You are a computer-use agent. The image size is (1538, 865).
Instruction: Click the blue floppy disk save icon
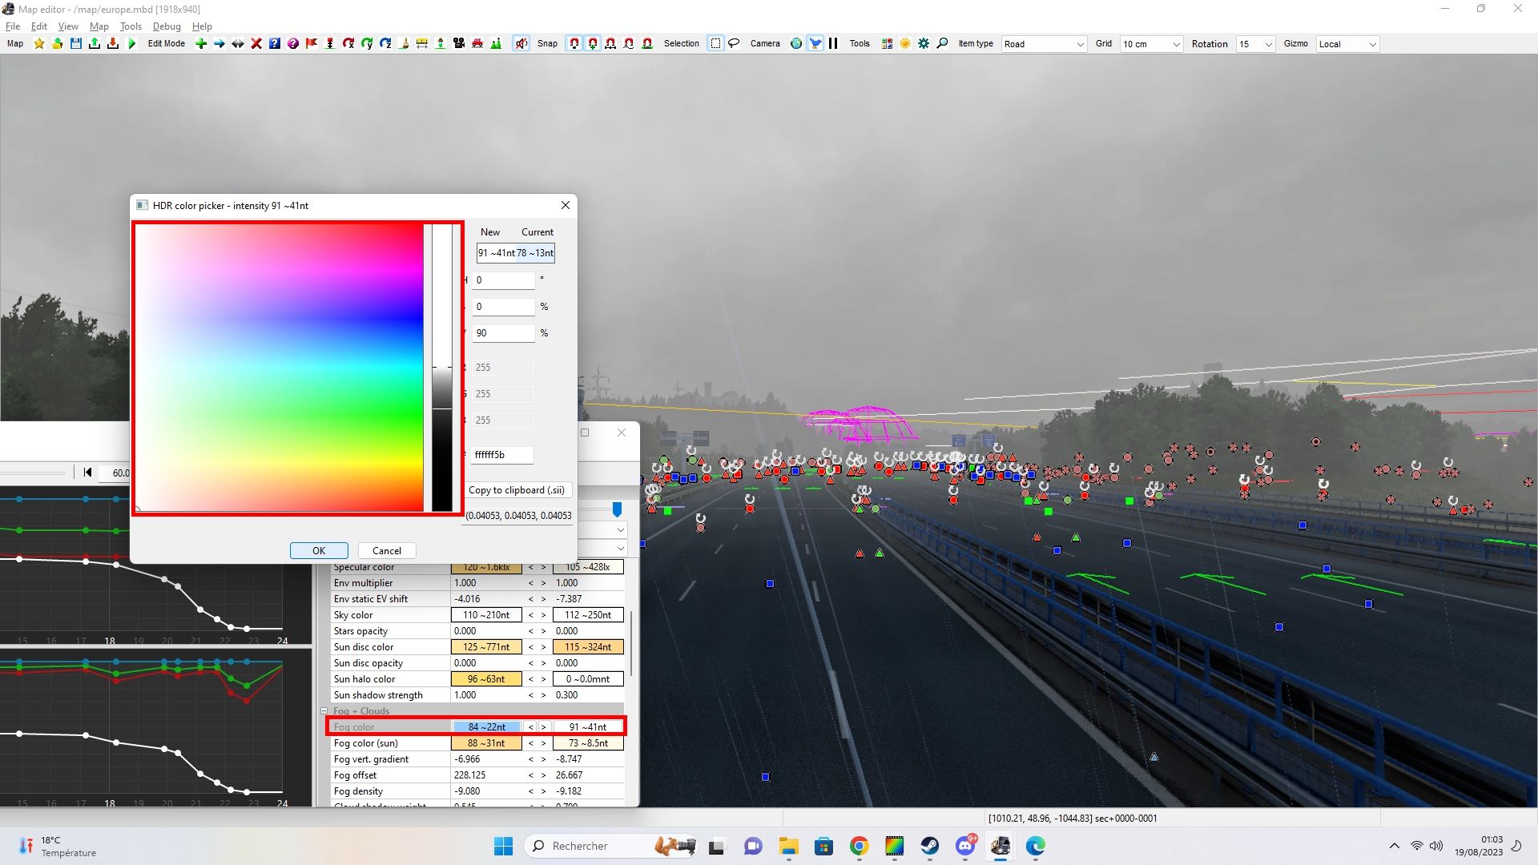point(76,44)
